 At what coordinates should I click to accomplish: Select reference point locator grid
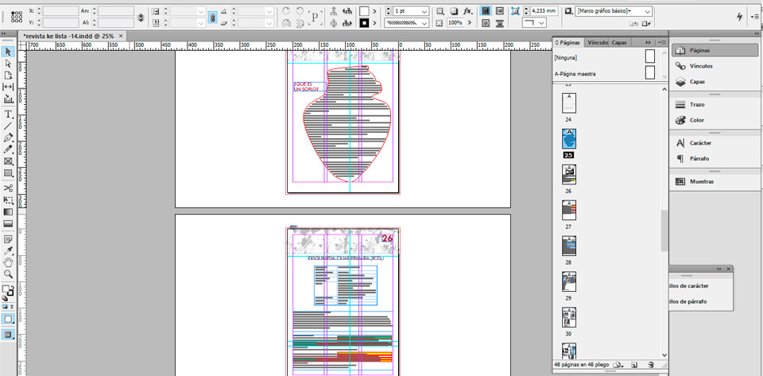[18, 17]
